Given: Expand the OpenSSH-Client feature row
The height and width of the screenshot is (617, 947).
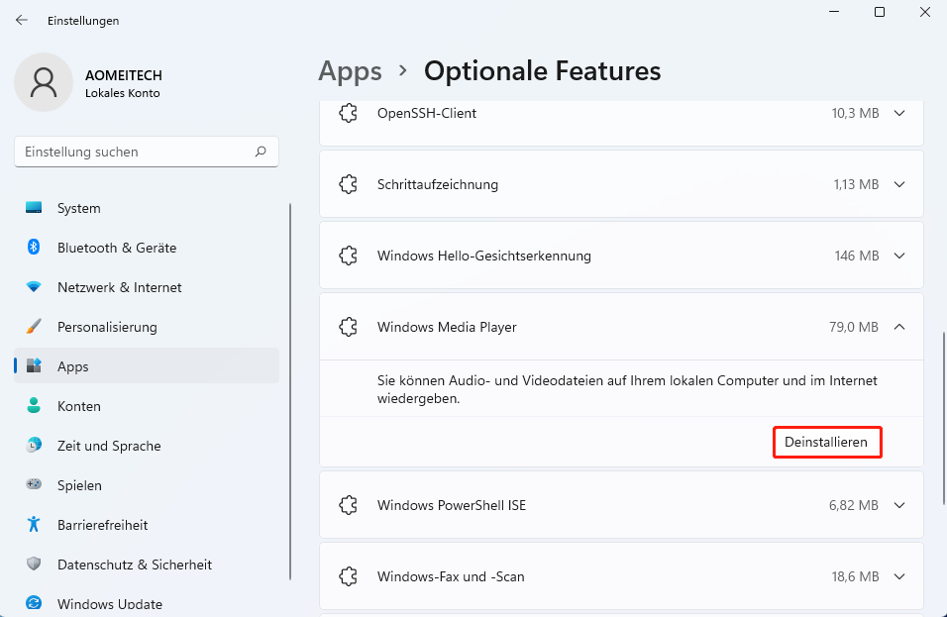Looking at the screenshot, I should pos(899,113).
